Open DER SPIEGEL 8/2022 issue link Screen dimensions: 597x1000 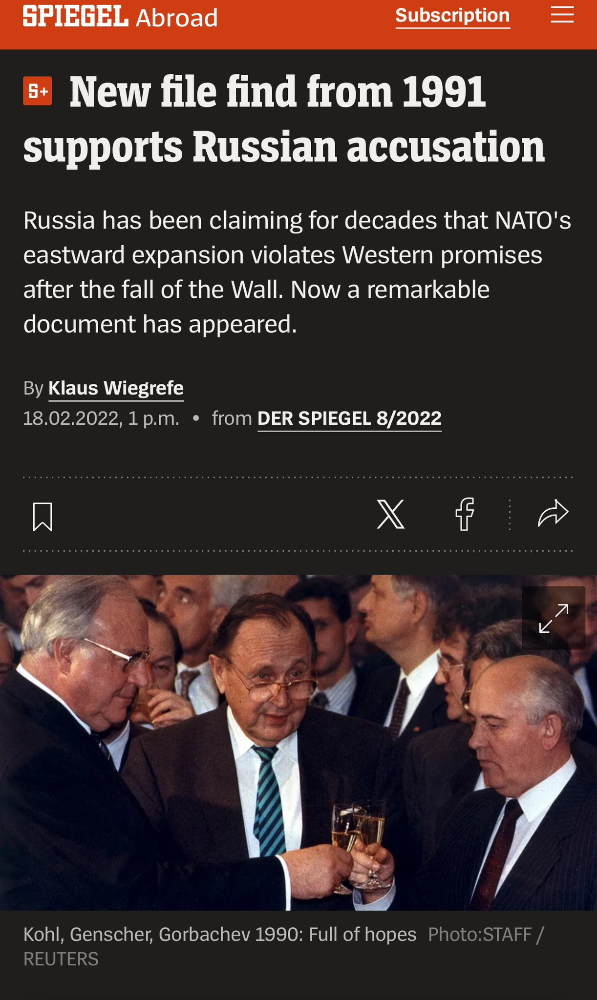click(349, 418)
